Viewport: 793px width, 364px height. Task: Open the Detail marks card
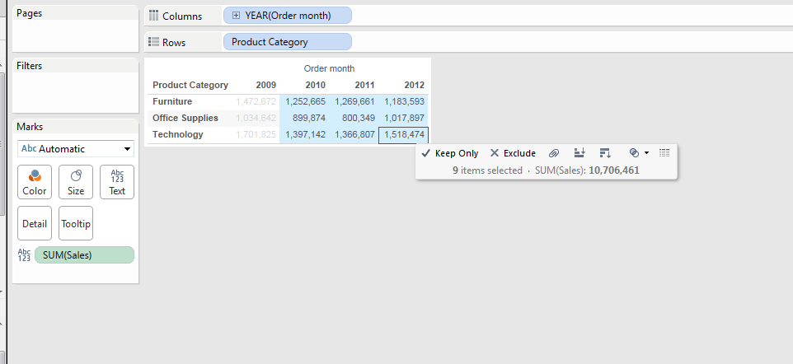(35, 223)
